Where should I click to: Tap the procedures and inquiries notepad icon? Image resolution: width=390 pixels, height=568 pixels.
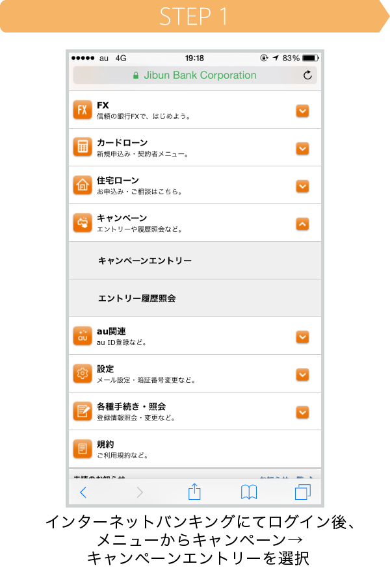click(83, 411)
